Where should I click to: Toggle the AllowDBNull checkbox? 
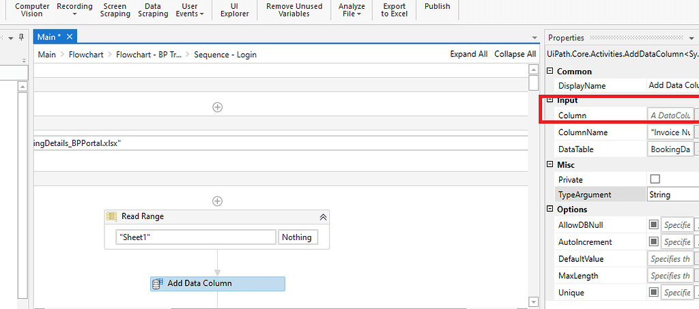click(653, 225)
